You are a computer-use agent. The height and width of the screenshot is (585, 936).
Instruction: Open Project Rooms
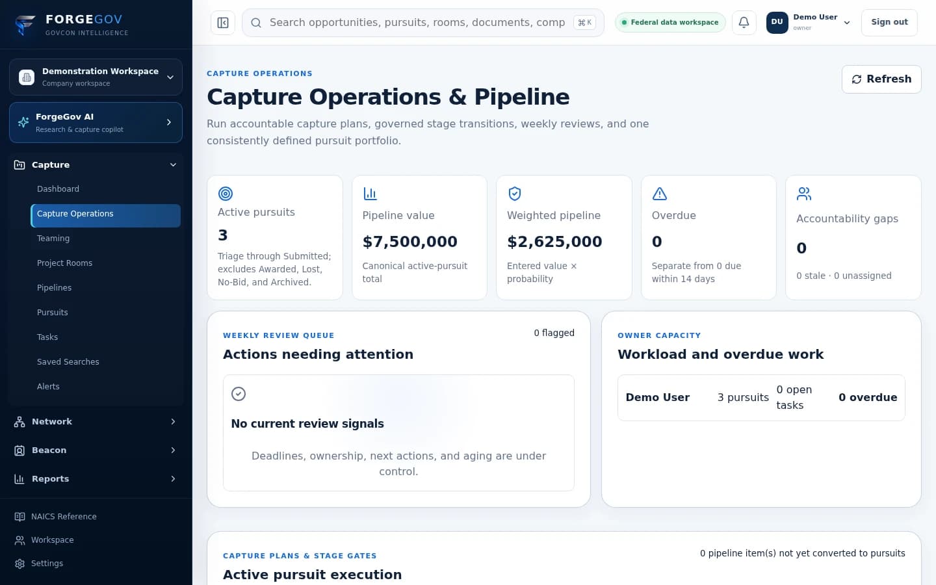click(x=105, y=263)
